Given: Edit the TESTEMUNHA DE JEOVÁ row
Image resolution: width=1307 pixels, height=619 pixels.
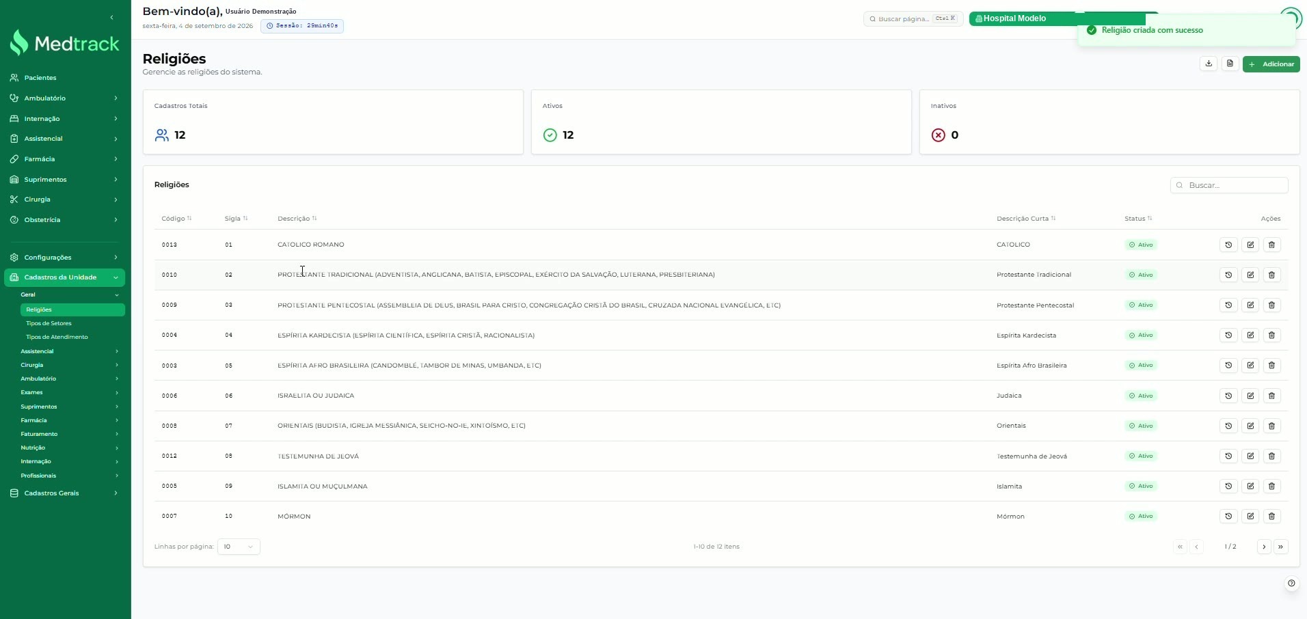Looking at the screenshot, I should pos(1250,456).
